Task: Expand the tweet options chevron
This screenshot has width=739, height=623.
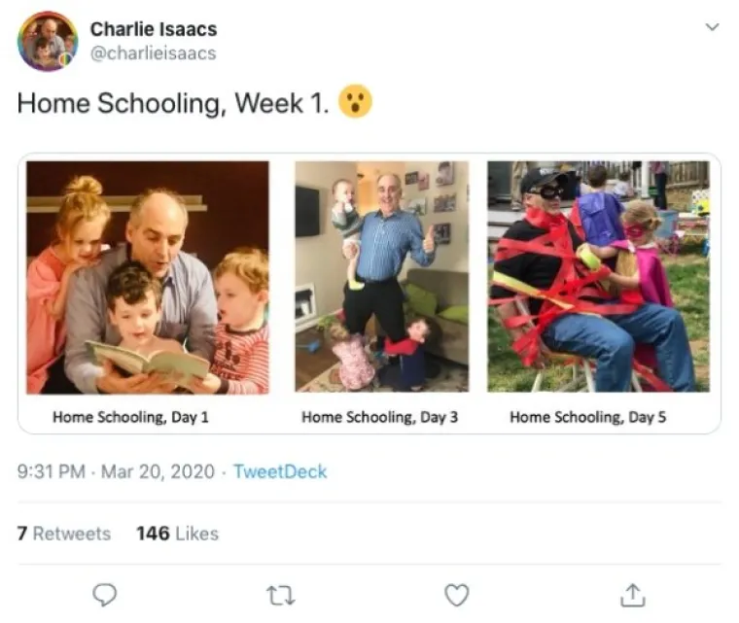Action: pos(712,27)
